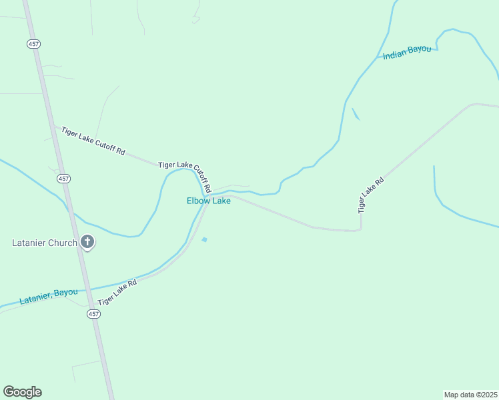Click the Map data ©2025 attribution
This screenshot has height=400, width=499.
pyautogui.click(x=471, y=395)
